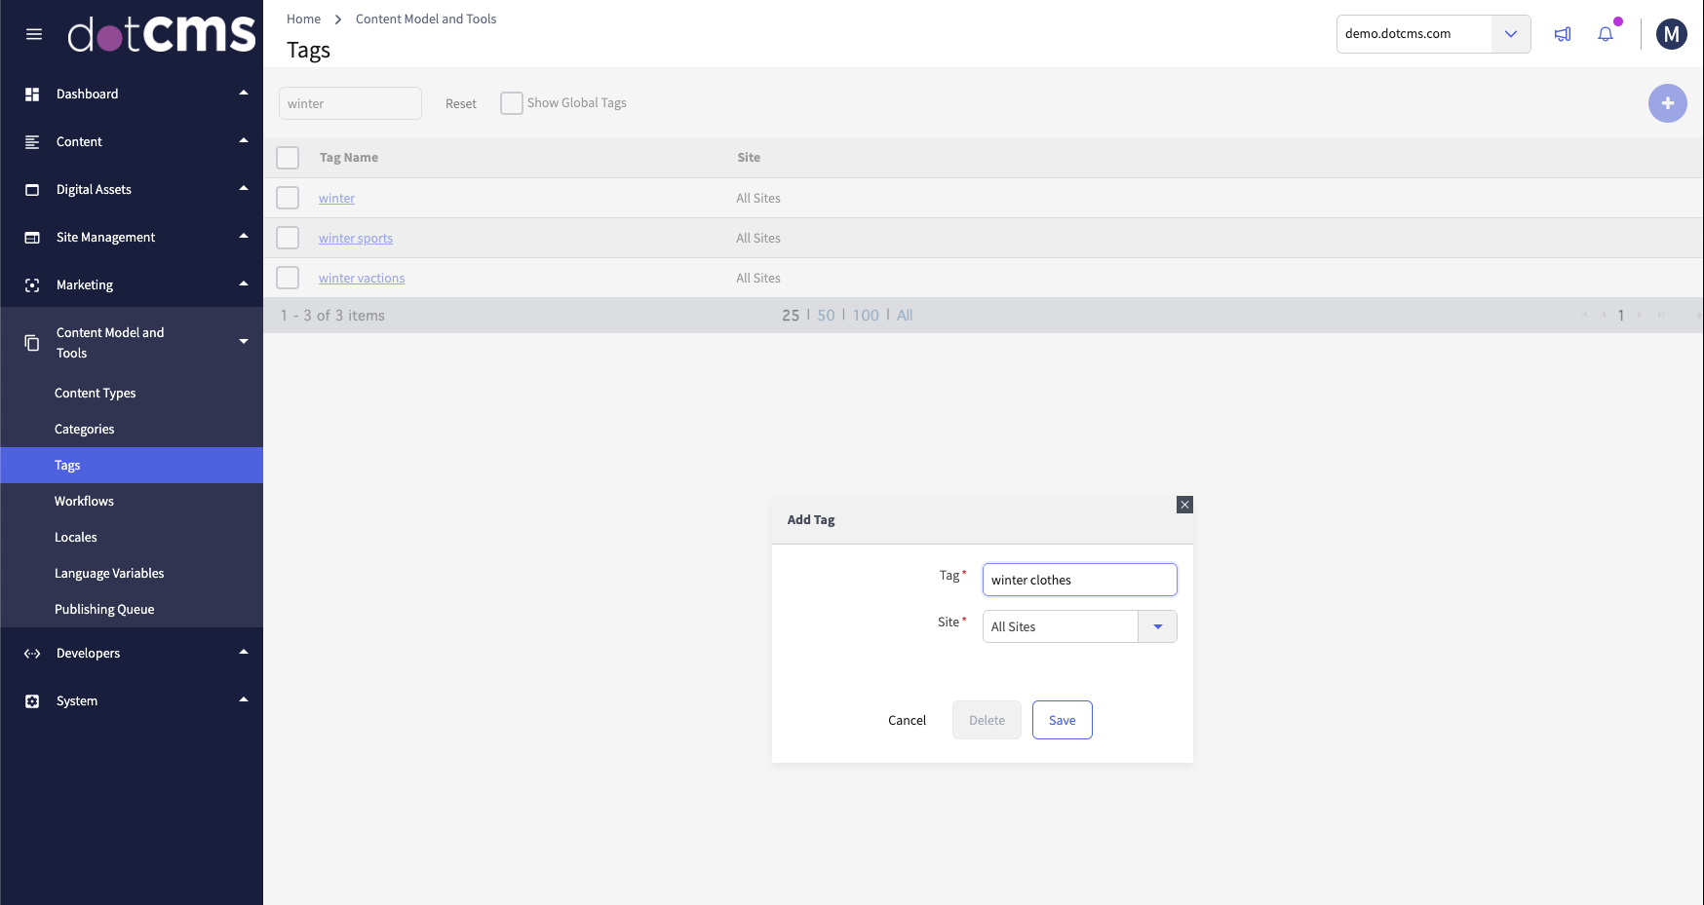1704x905 pixels.
Task: Switch to Workflows in the sidebar
Action: 84,501
